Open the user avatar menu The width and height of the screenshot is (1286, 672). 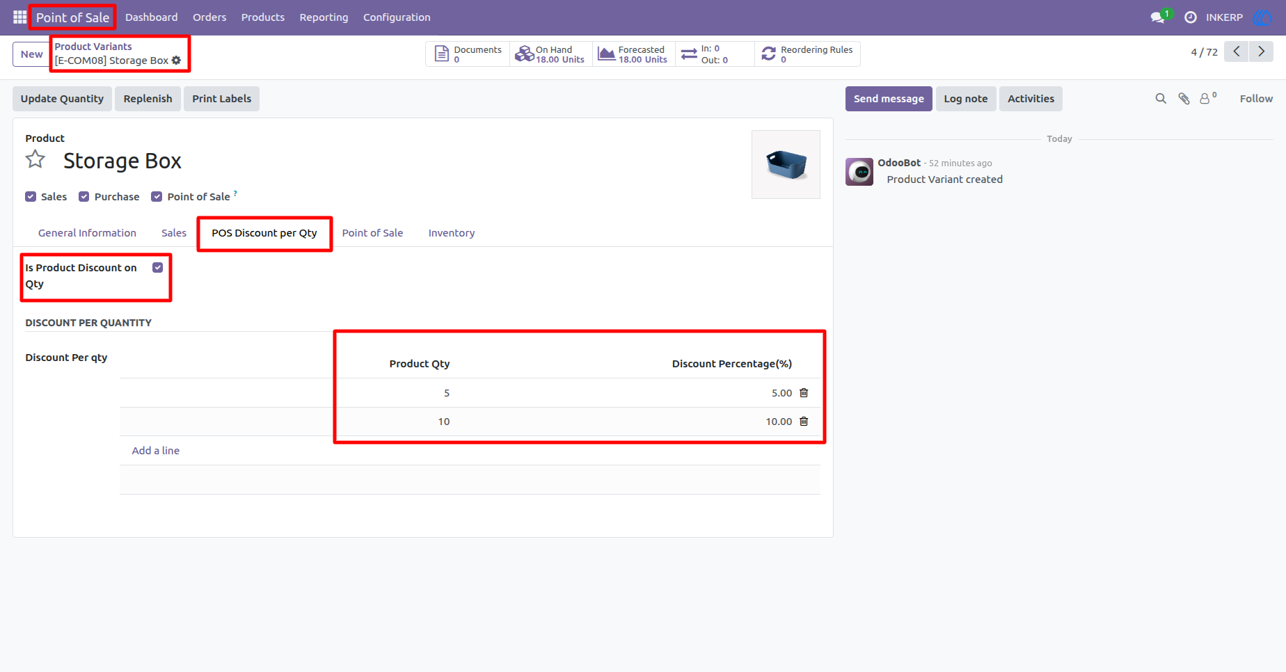pyautogui.click(x=1262, y=17)
